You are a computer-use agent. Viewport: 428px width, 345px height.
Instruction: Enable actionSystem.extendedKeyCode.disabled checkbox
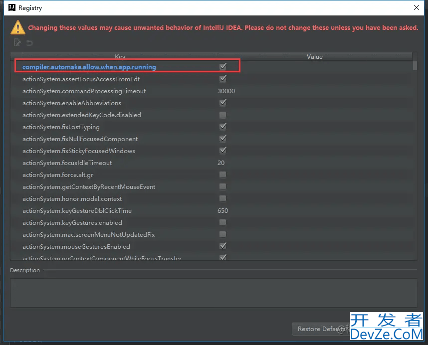pos(223,115)
